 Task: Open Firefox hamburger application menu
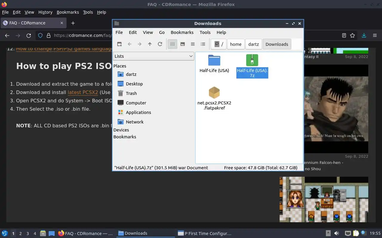375,35
